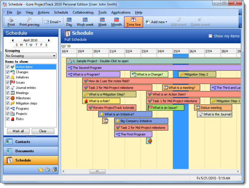The height and width of the screenshot is (188, 249).
Task: Select the What is a Risk? event
Action: point(101,101)
